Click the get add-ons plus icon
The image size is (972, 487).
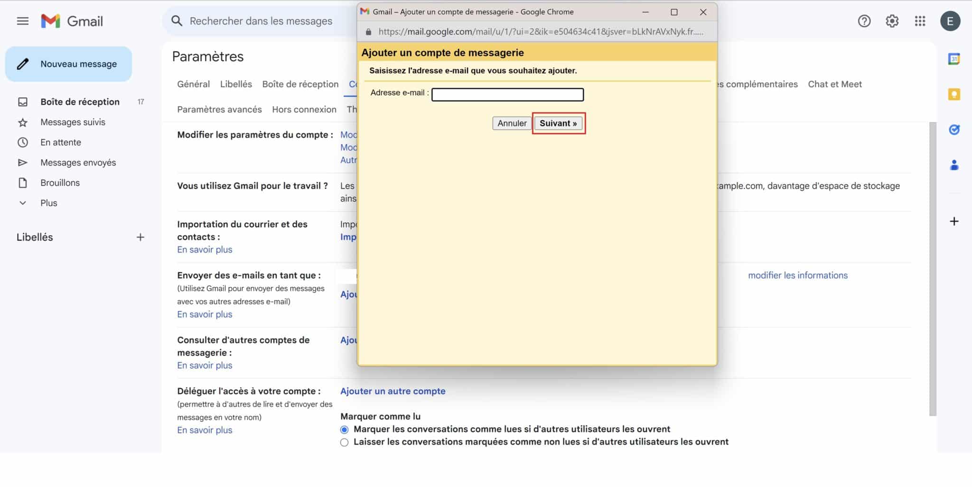pyautogui.click(x=954, y=221)
